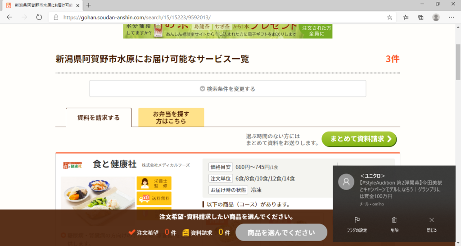
Task: Switch to お弁当を探す方はこちら tab
Action: (x=171, y=118)
